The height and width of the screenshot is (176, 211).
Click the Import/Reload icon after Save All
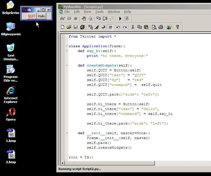pos(90,27)
